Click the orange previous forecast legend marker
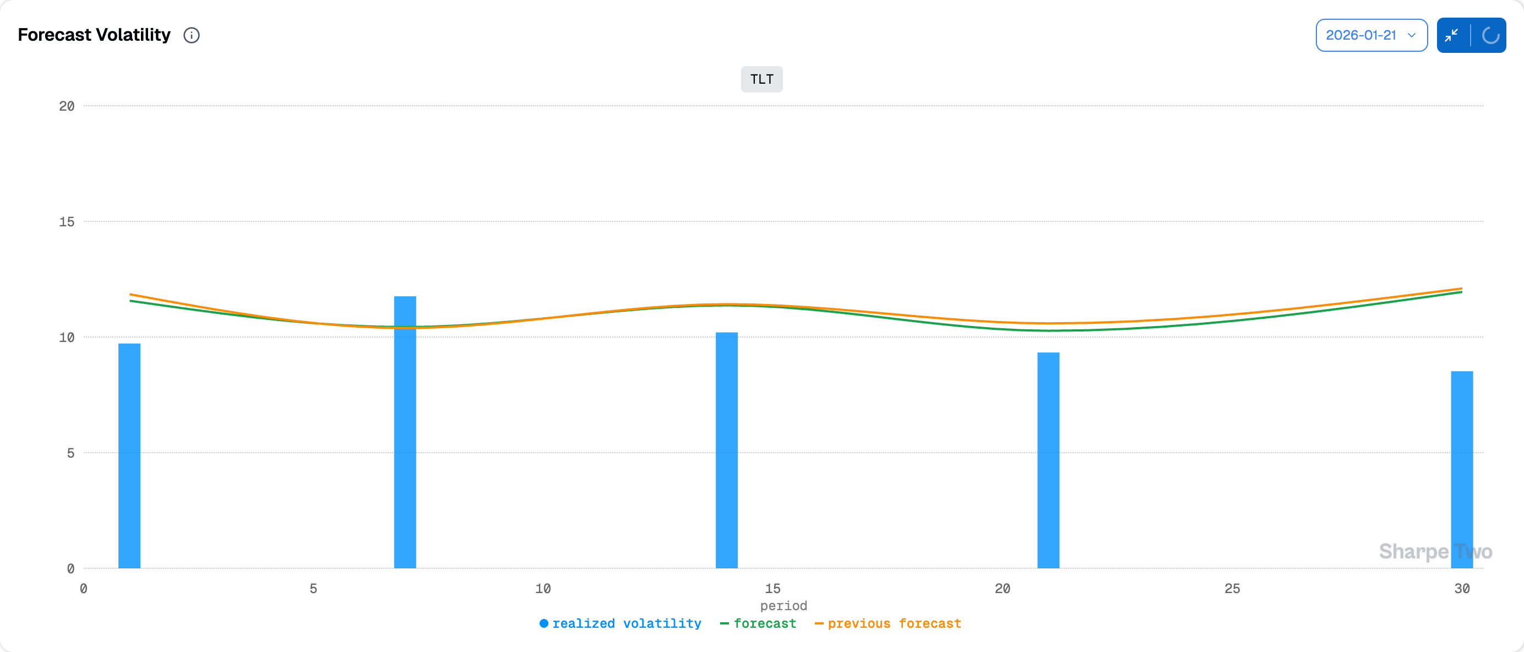This screenshot has width=1524, height=652. click(x=819, y=623)
